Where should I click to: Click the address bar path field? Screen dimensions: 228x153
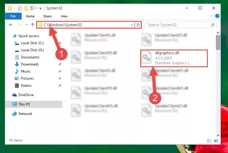(85, 25)
